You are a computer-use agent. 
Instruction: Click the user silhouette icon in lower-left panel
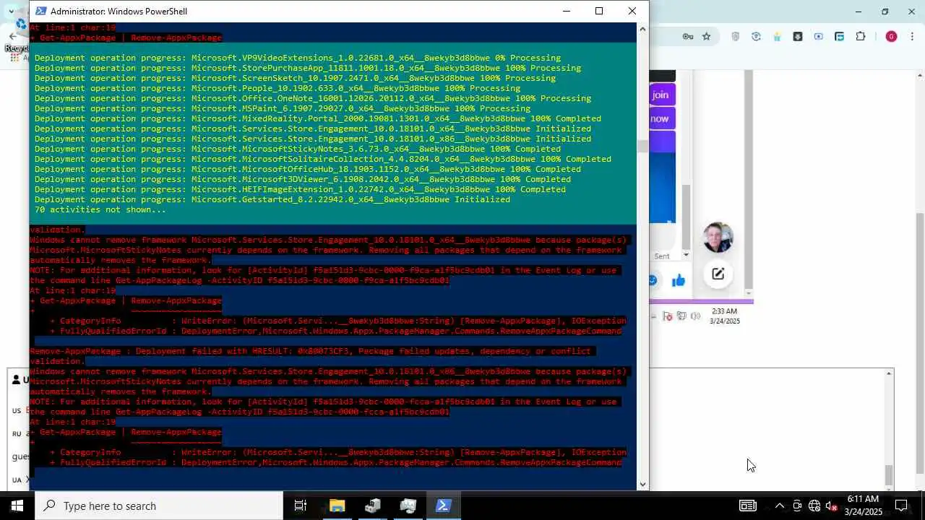17,380
